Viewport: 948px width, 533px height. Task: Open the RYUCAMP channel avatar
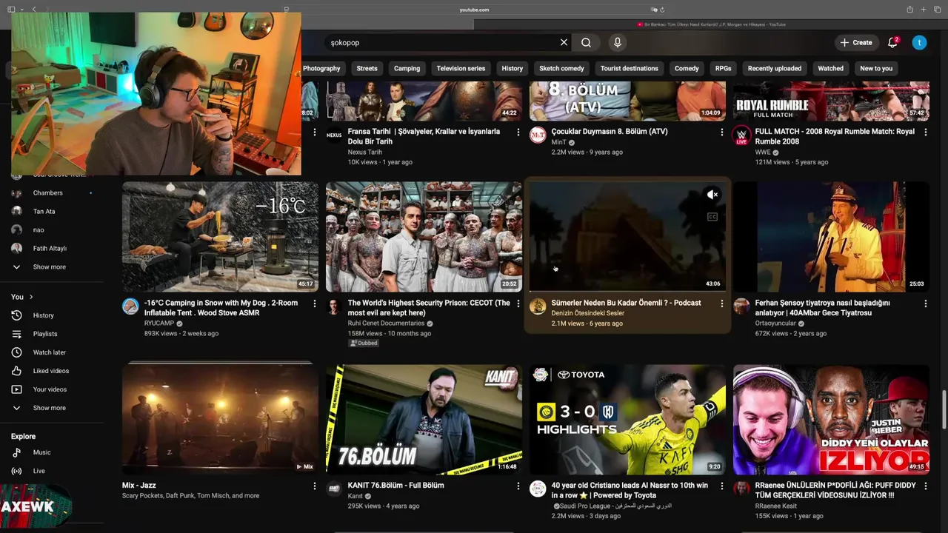[130, 306]
